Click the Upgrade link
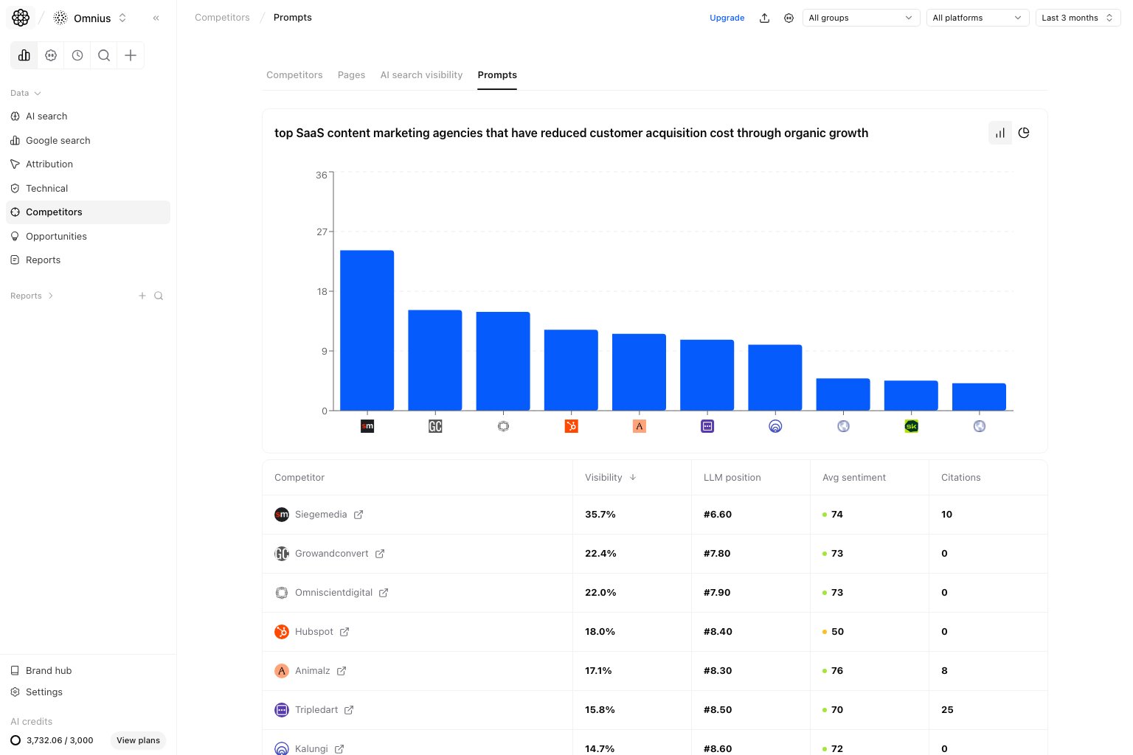 click(x=727, y=18)
